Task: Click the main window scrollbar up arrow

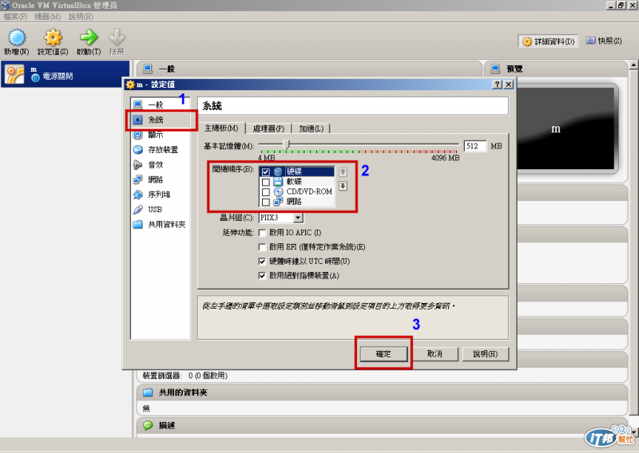Action: pos(633,65)
